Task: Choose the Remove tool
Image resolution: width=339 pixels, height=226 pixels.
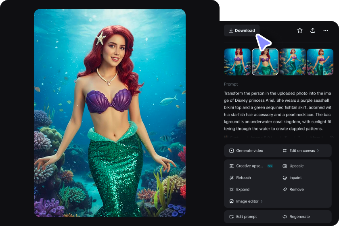Action: 293,189
